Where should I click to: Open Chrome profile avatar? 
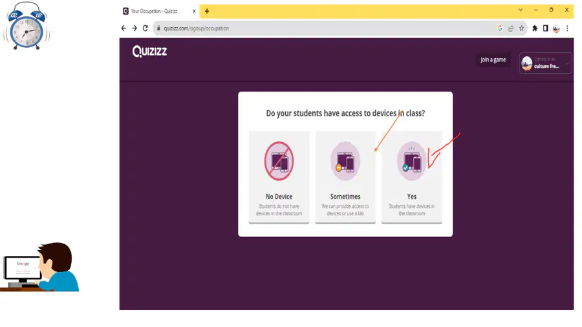(x=556, y=28)
